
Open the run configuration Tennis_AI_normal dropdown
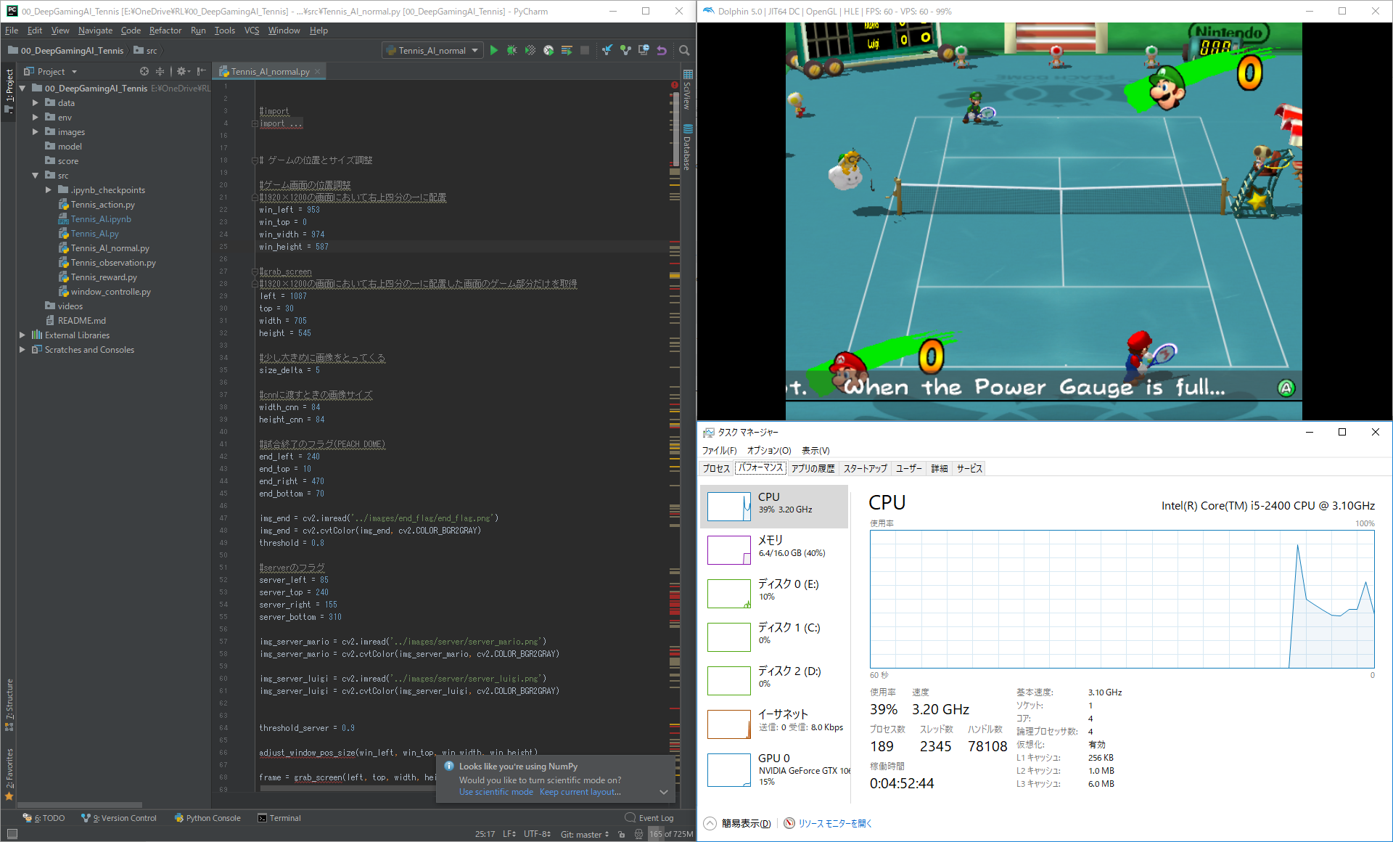pyautogui.click(x=432, y=50)
